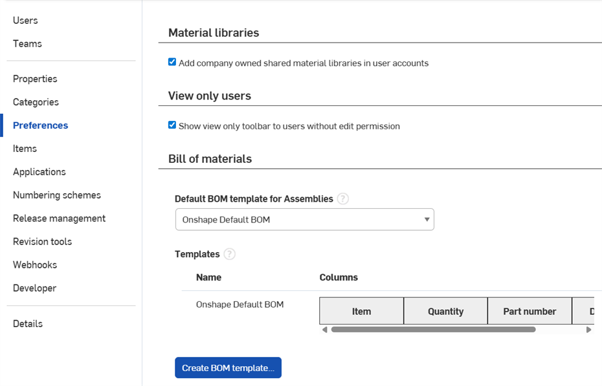Click the columns horizontal scrollbar thumb
The height and width of the screenshot is (386, 602).
433,330
